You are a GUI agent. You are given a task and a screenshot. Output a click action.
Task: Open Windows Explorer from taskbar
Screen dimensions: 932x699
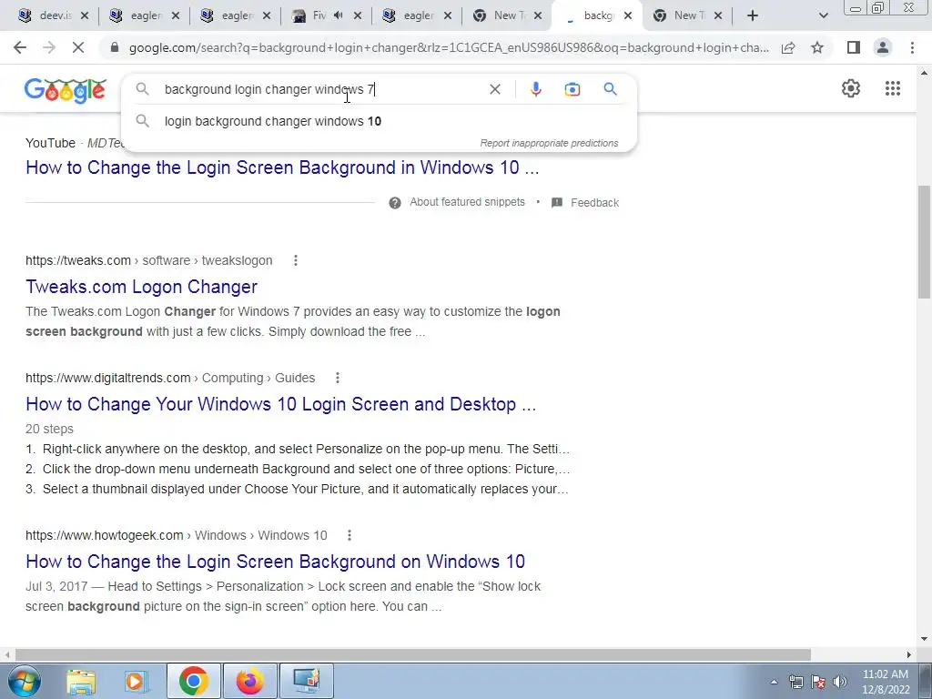click(81, 681)
